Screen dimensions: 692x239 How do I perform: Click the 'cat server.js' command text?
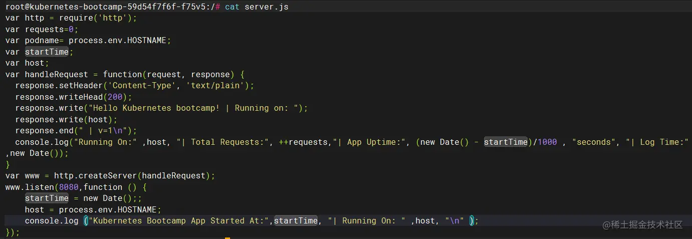[x=257, y=7]
